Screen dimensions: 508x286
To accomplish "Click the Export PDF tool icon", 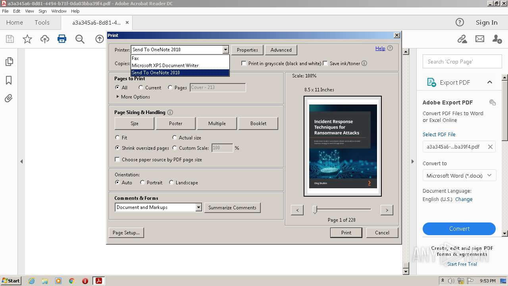I will pyautogui.click(x=431, y=82).
